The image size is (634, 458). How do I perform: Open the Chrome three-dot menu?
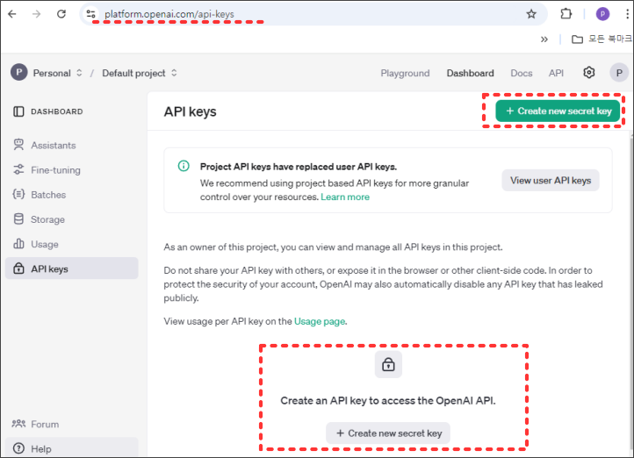coord(627,14)
